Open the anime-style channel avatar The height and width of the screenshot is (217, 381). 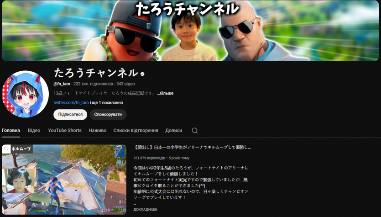tap(26, 94)
